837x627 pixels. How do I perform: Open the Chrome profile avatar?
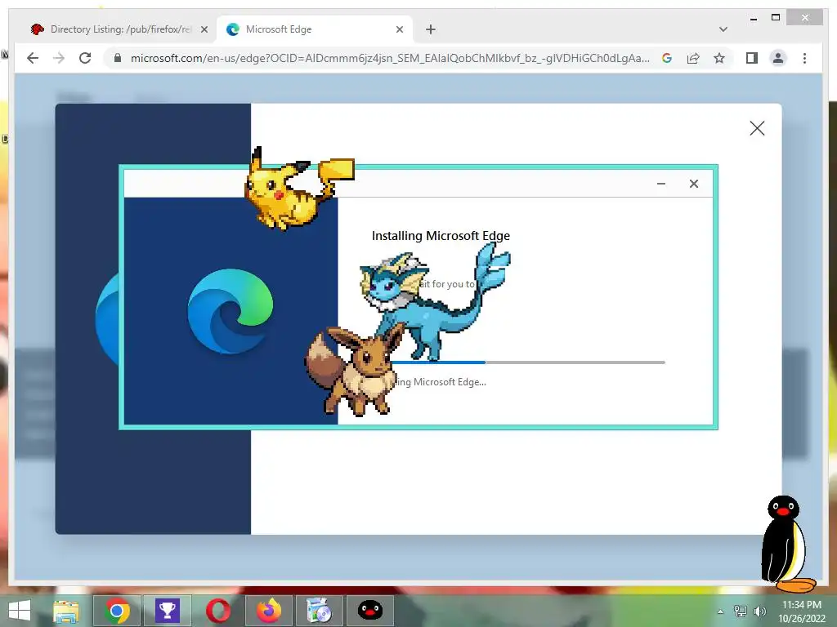pyautogui.click(x=778, y=58)
